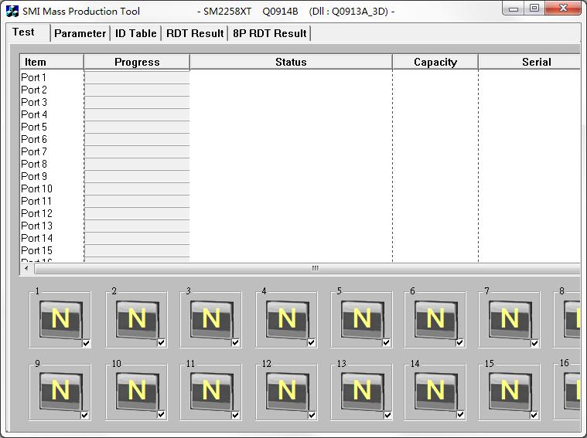Screen dimensions: 587x438
Task: Click the port 3 drive status icon
Action: (210, 318)
